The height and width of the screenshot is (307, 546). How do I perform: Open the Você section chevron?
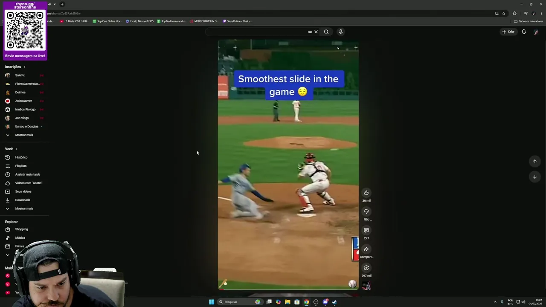[16, 149]
